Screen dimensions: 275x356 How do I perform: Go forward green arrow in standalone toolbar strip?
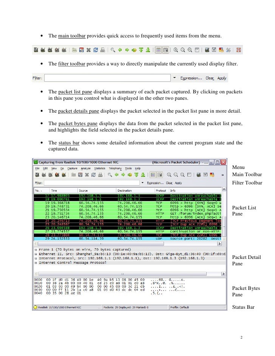coord(127,50)
